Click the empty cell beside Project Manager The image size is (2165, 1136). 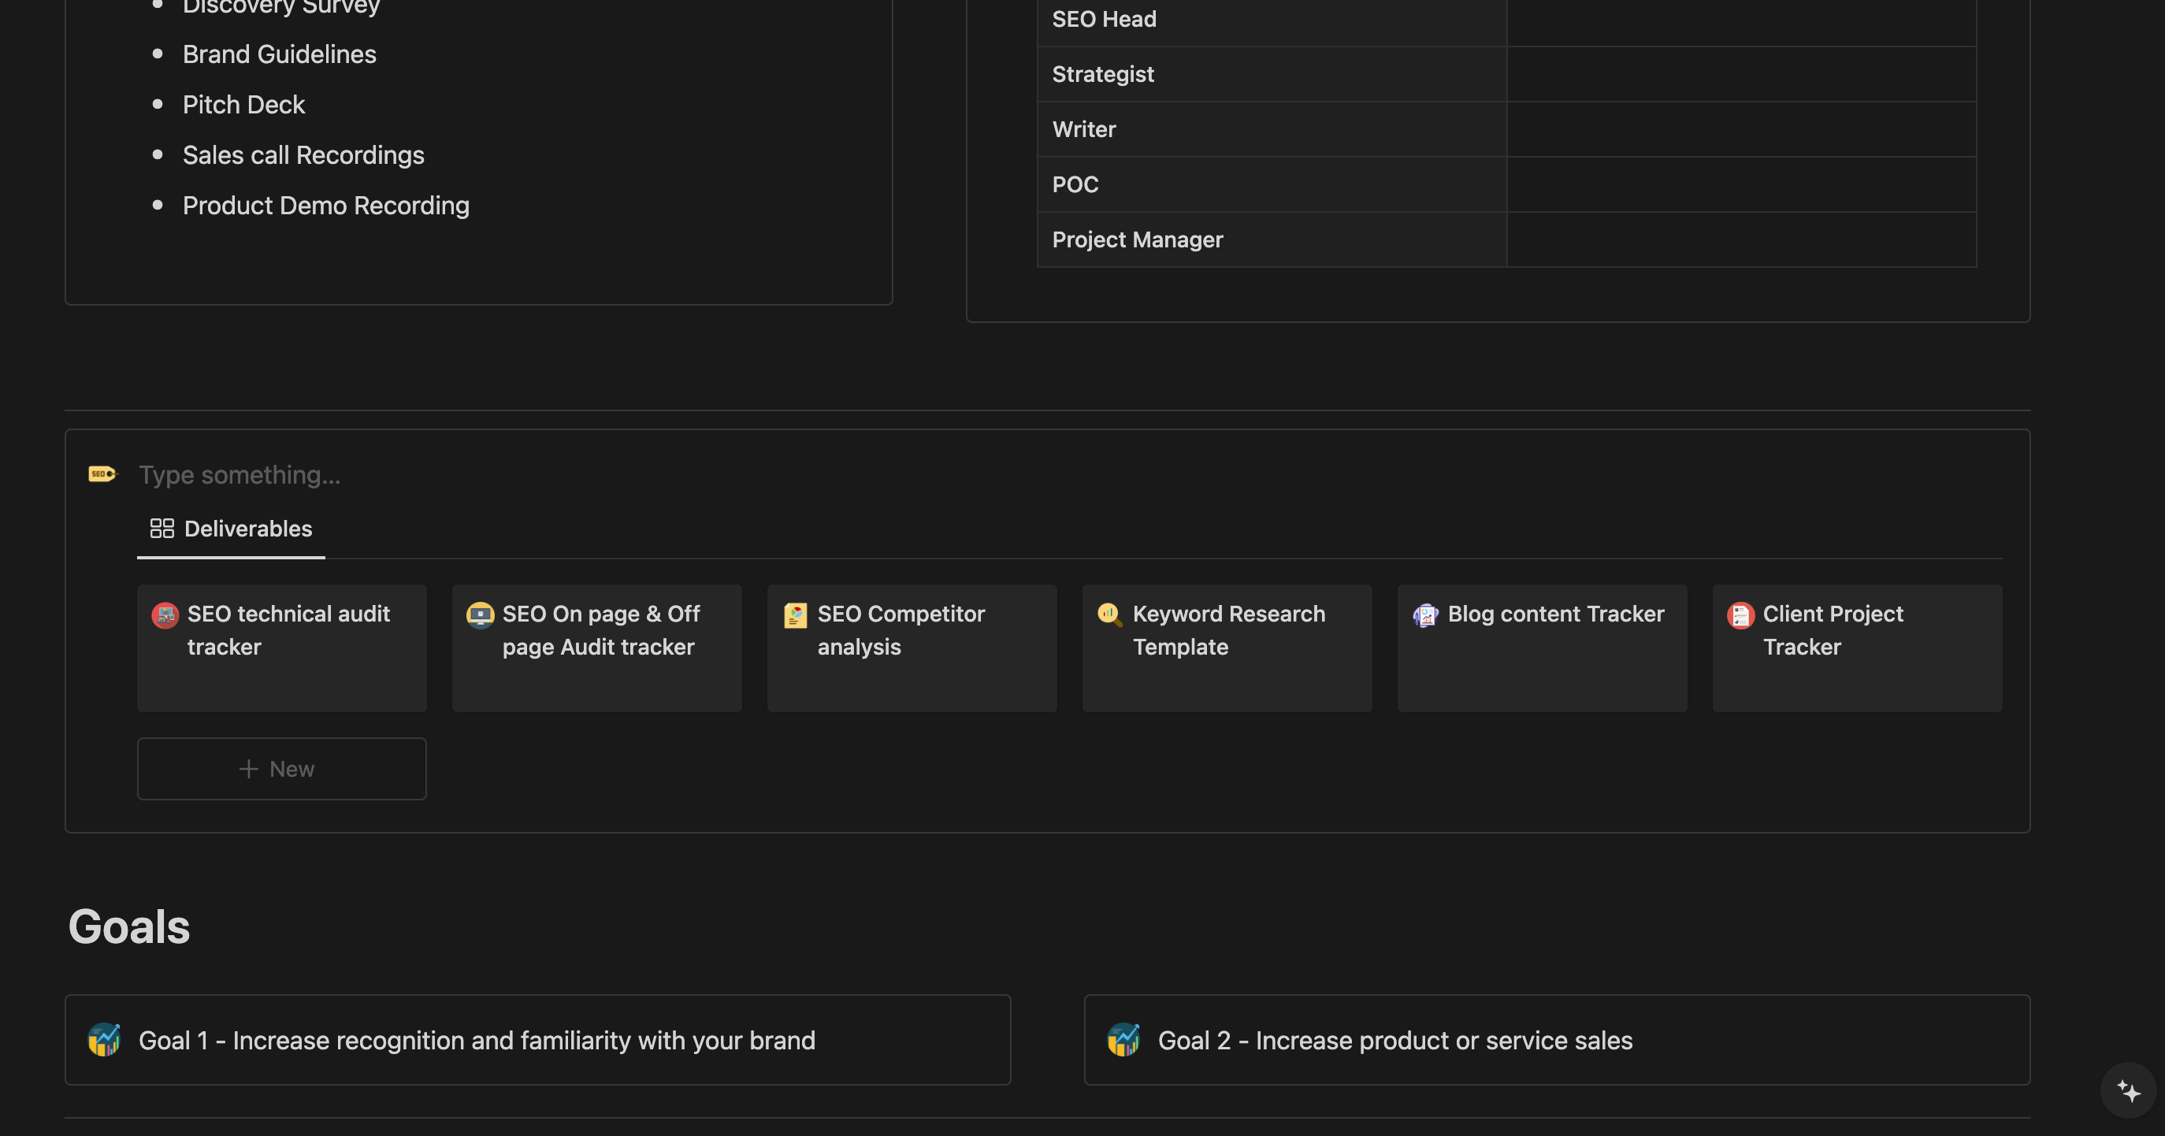pos(1741,240)
